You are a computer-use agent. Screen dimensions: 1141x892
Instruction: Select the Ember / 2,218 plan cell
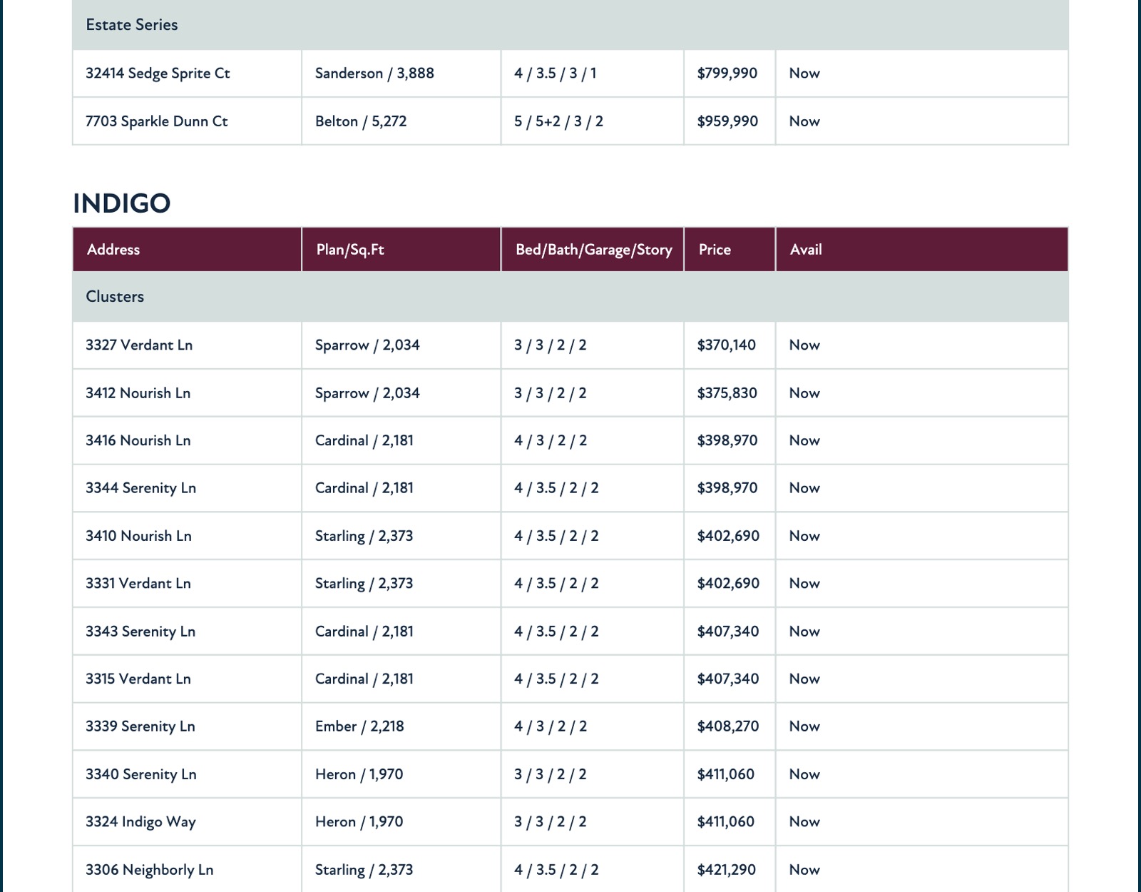pos(359,726)
